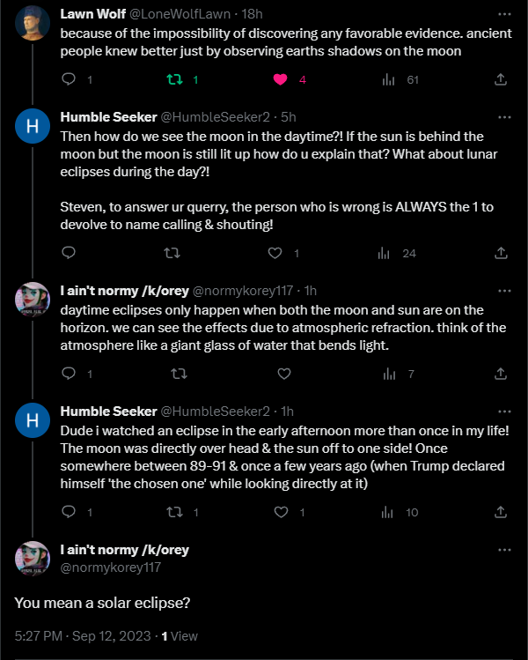Reply to atmospheric refraction tweet
The height and width of the screenshot is (660, 528).
click(x=70, y=374)
